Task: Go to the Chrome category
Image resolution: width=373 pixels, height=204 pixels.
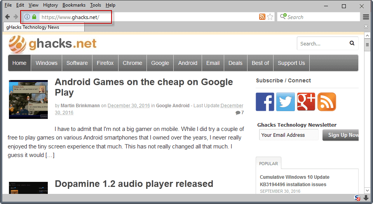Action: (132, 63)
